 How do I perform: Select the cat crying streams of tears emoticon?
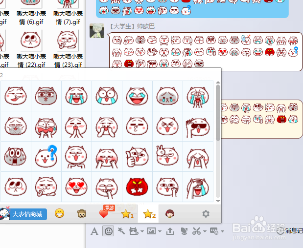point(76,96)
